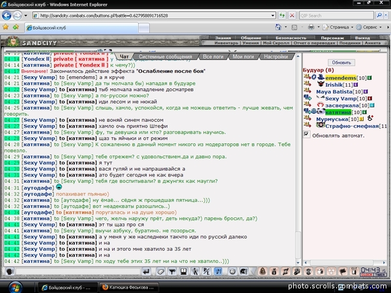Click the P/L icon in chat bar

click(207, 272)
